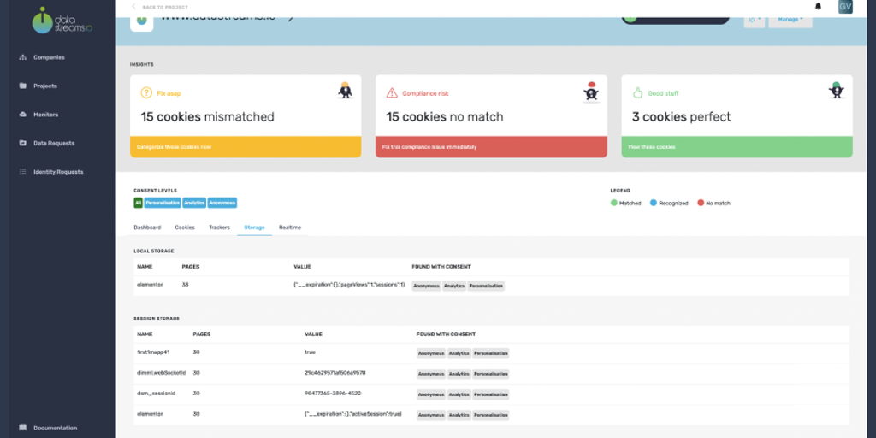Click value 29c4629571af506a9570
This screenshot has width=876, height=438.
point(335,373)
